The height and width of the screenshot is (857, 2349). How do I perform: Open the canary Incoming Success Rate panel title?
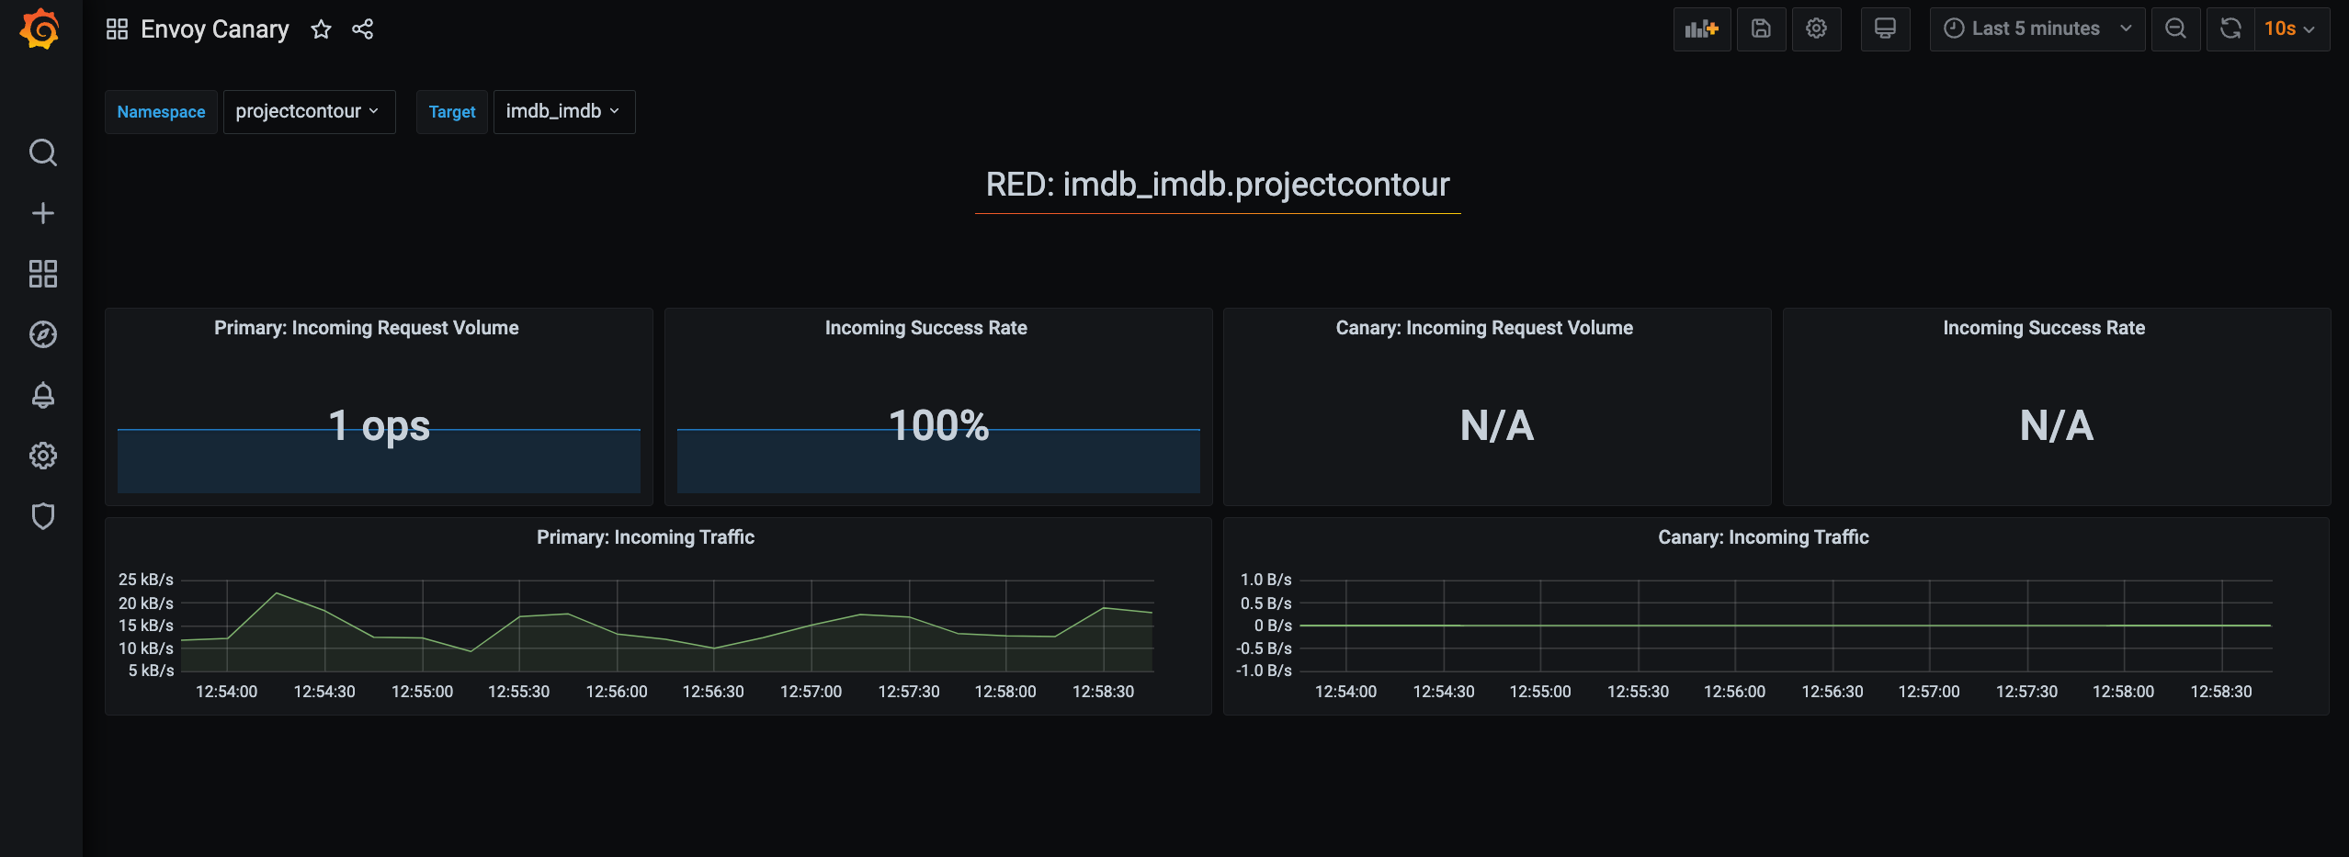(2044, 328)
